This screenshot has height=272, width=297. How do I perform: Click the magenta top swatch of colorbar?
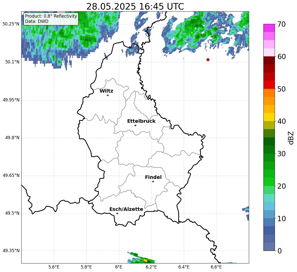269,28
